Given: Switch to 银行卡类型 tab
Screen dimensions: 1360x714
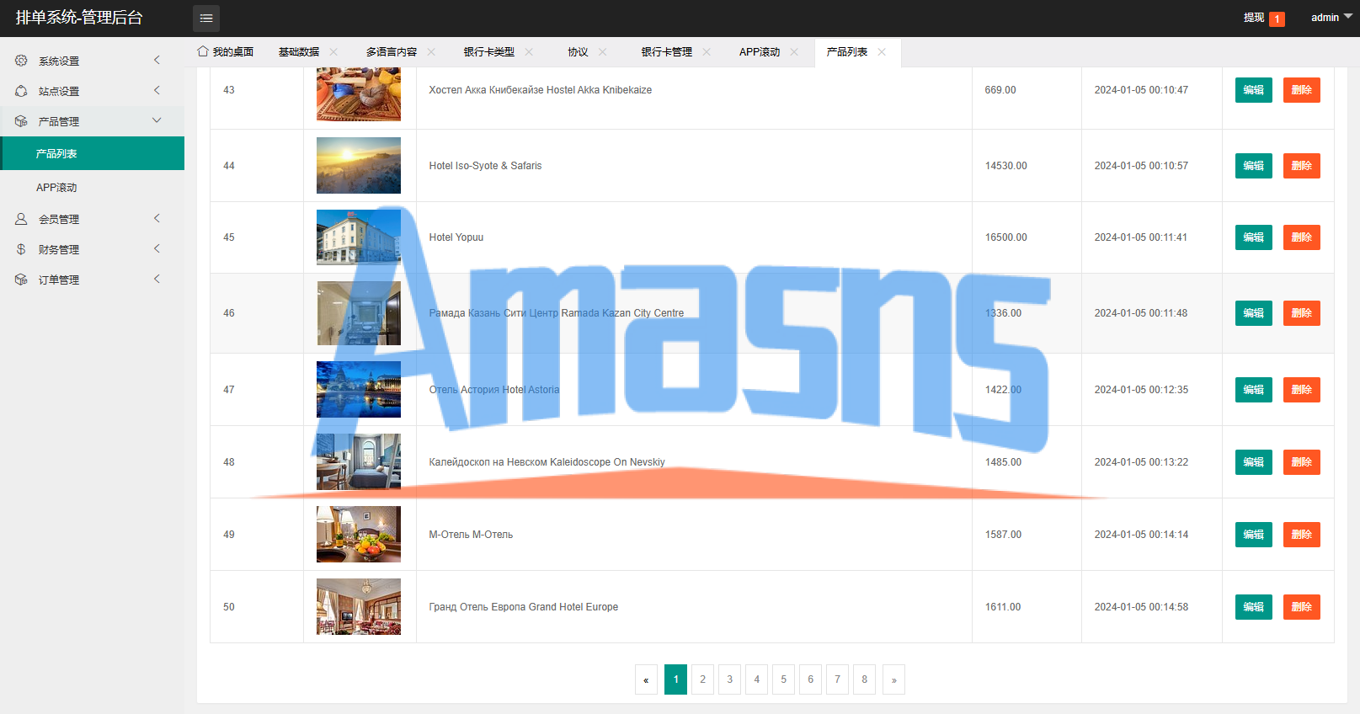Looking at the screenshot, I should [489, 52].
